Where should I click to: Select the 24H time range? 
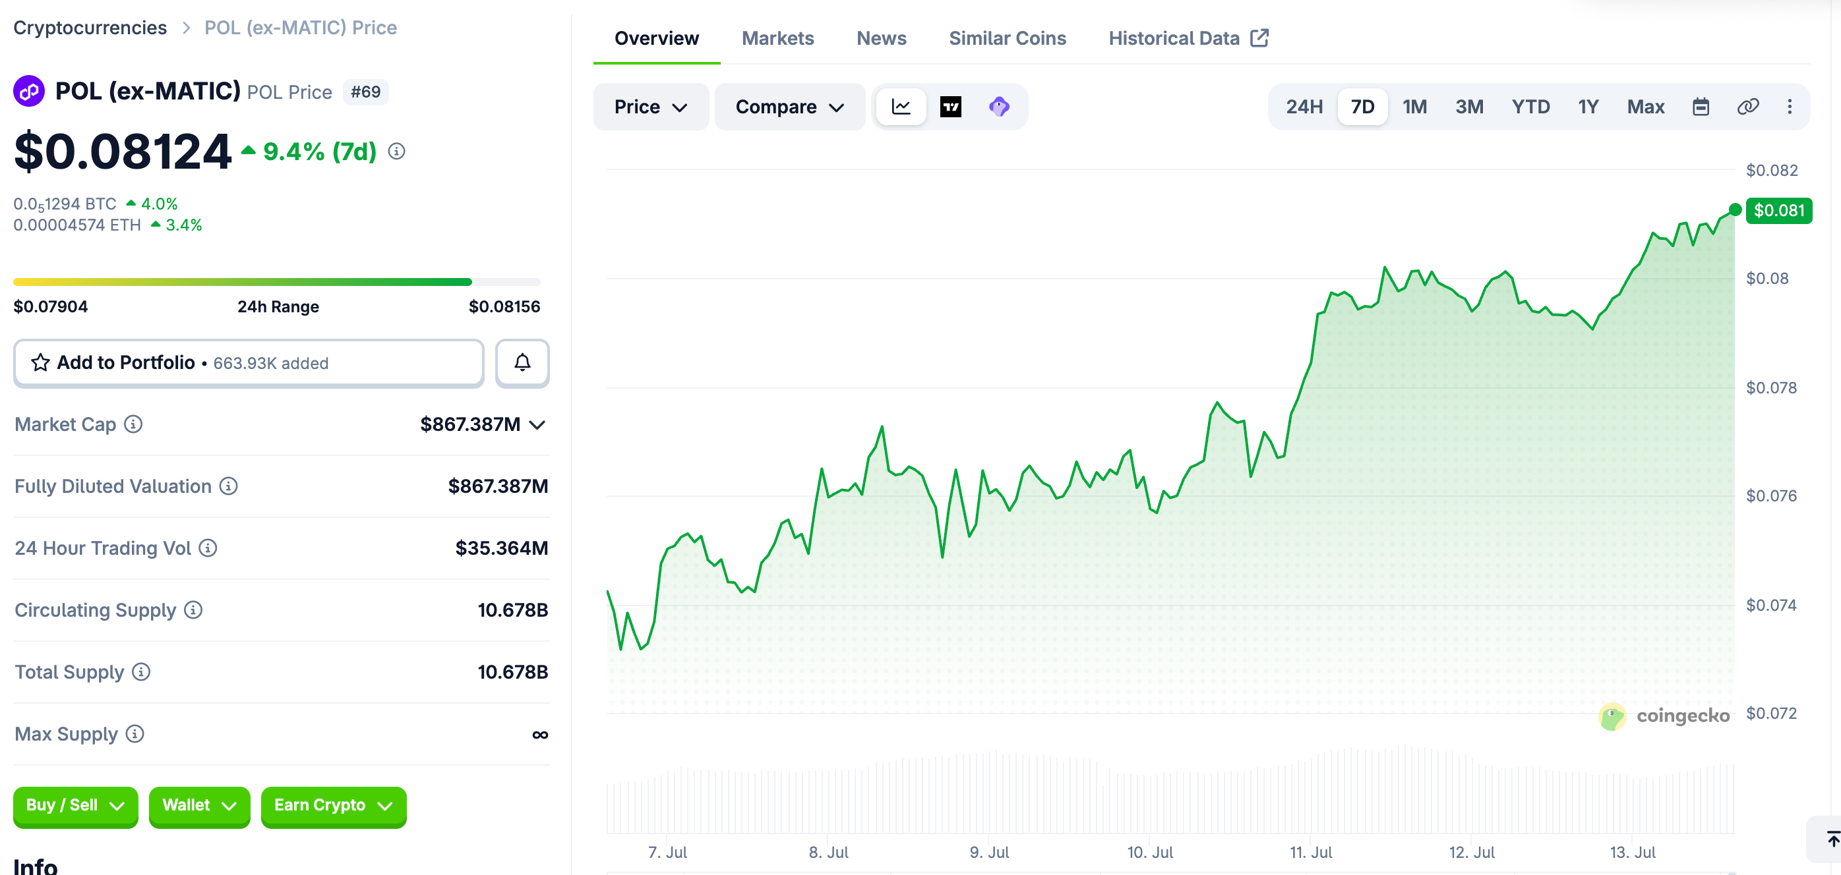point(1304,107)
